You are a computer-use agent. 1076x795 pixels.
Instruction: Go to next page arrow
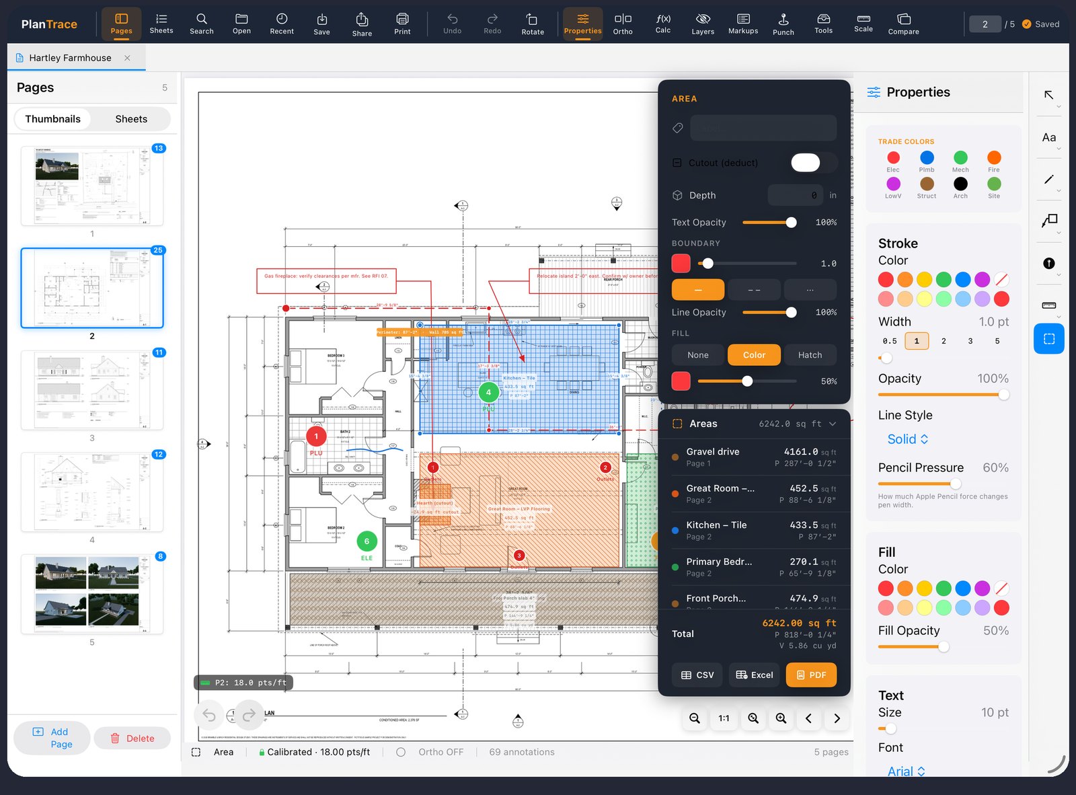tap(837, 718)
